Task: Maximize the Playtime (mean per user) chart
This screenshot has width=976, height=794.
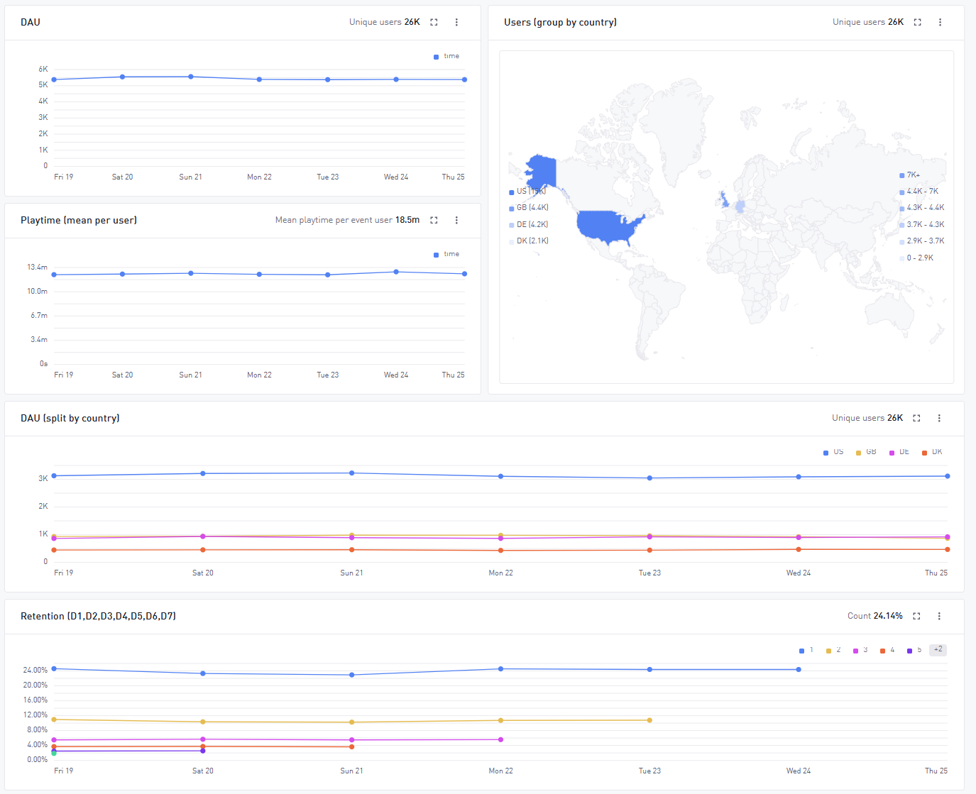Action: [x=434, y=220]
